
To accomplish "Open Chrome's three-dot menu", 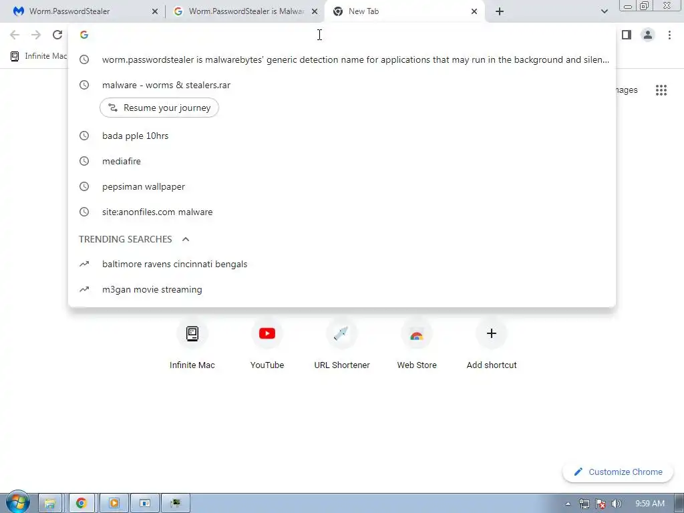I will tap(669, 35).
